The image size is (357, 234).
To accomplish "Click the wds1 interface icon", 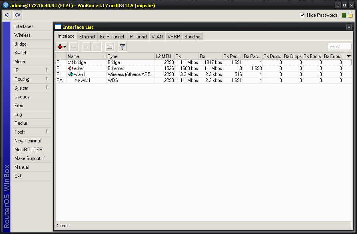I will coord(77,80).
